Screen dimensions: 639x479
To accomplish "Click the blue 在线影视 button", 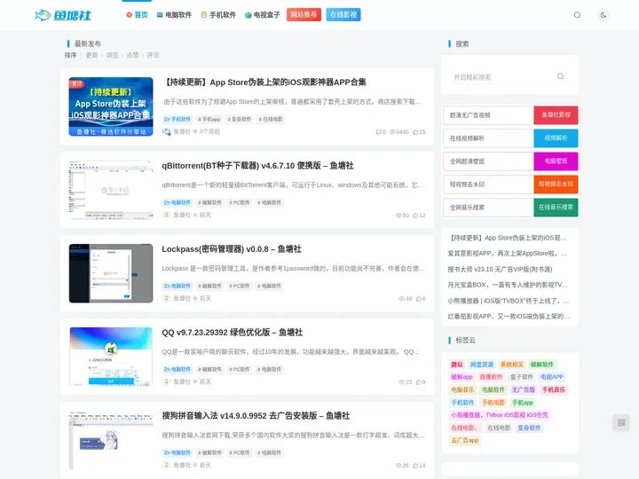I will tap(343, 15).
